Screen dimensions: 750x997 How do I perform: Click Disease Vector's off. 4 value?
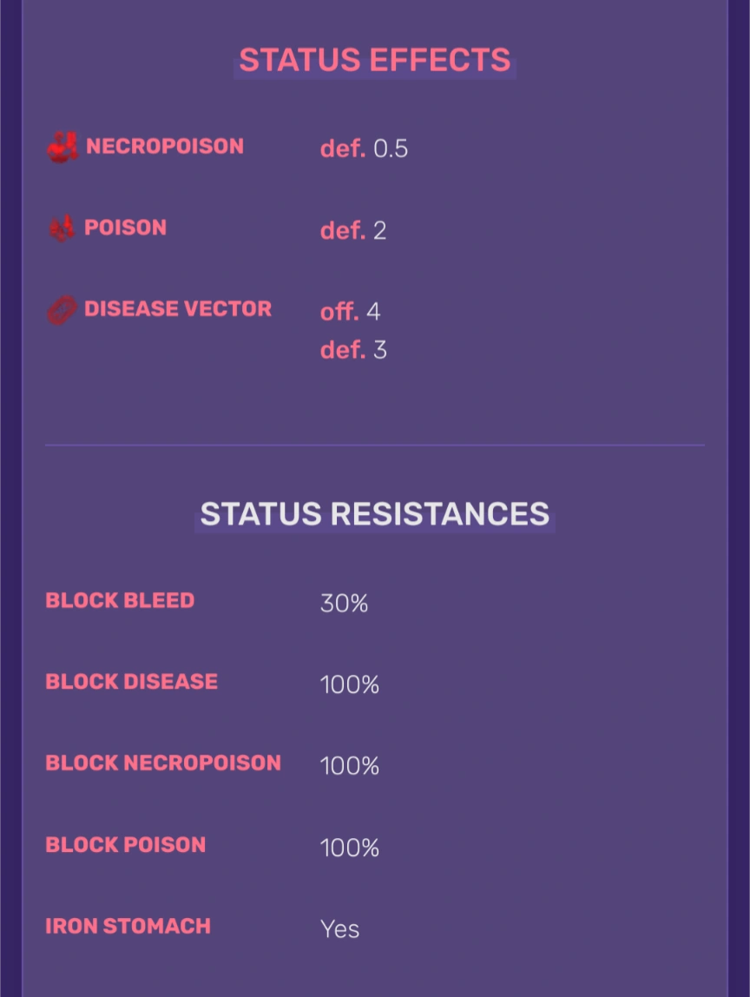350,312
